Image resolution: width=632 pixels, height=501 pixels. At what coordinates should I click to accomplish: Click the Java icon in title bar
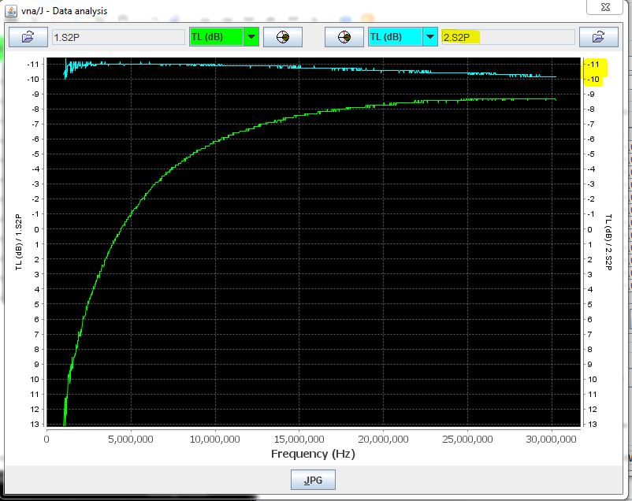coord(12,11)
